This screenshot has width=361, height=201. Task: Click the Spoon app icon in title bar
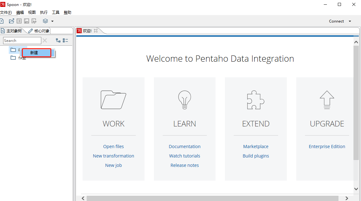(x=3, y=4)
